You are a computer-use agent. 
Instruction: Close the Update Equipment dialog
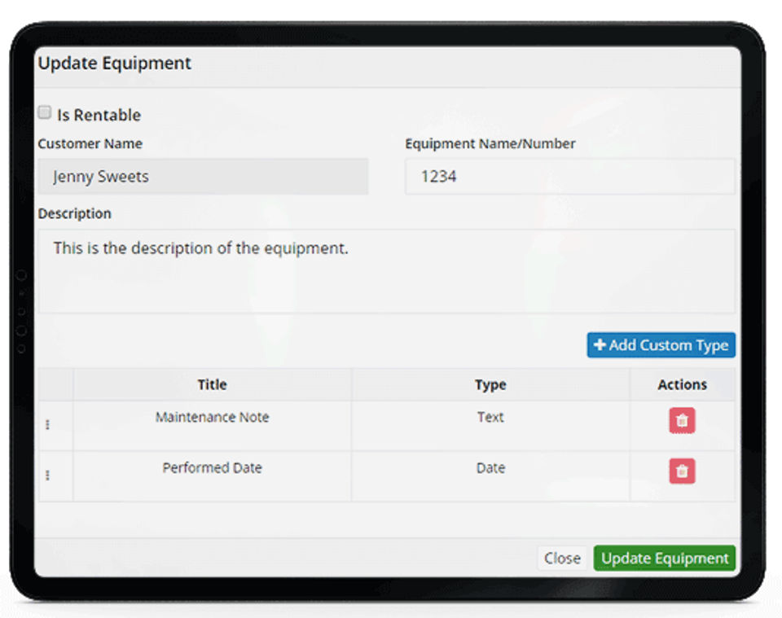click(562, 559)
